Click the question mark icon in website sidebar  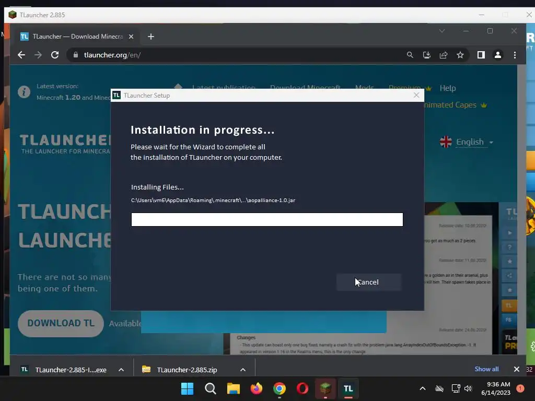point(509,247)
